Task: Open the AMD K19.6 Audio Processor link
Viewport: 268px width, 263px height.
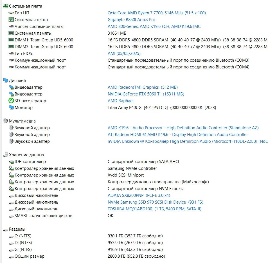Action: tap(183, 128)
